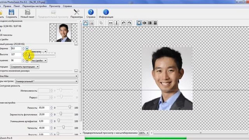
Task: Flip the image vertically
Action: 117,23
